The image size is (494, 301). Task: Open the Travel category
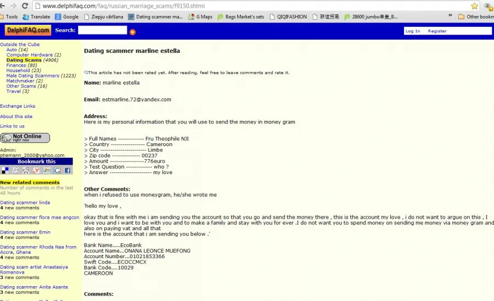tap(14, 91)
